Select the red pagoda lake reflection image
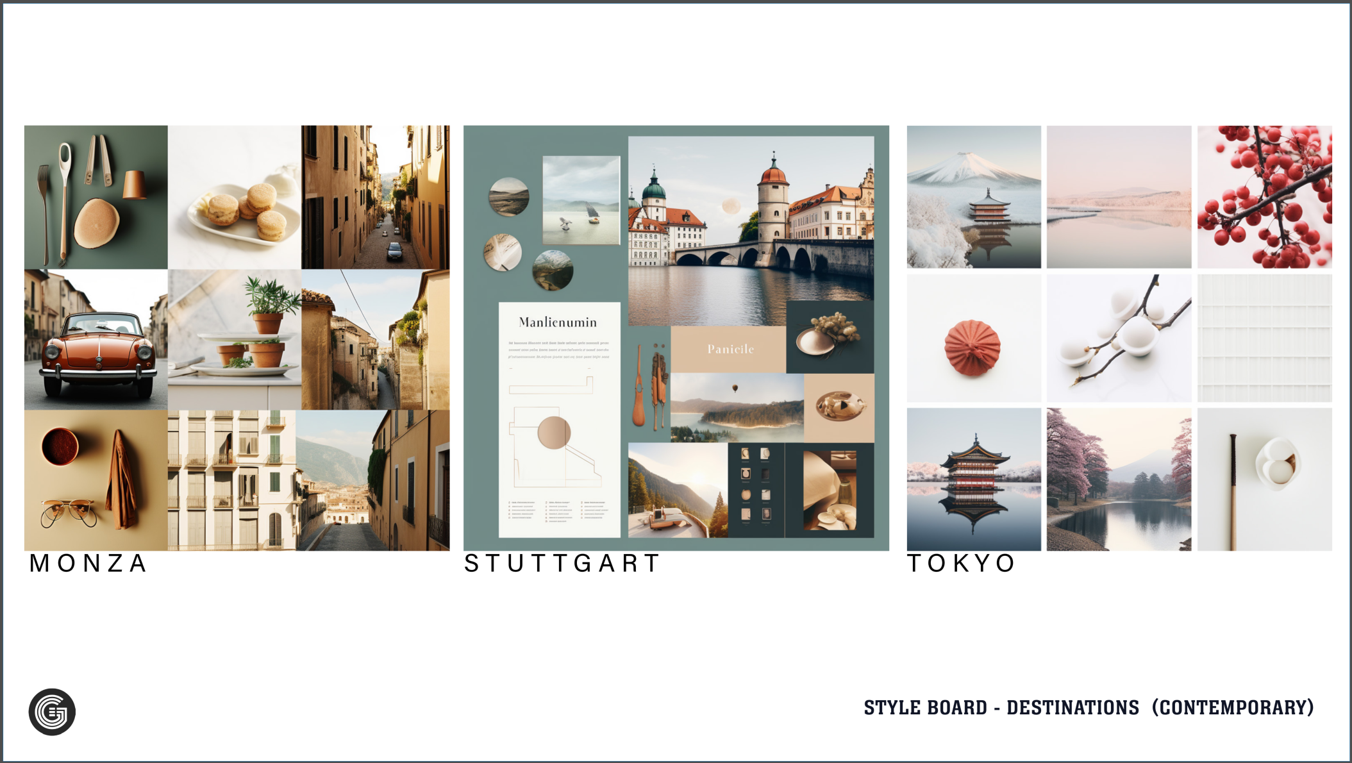Viewport: 1352px width, 763px height. 974,480
